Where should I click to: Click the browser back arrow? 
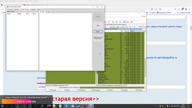[x=2, y=9]
